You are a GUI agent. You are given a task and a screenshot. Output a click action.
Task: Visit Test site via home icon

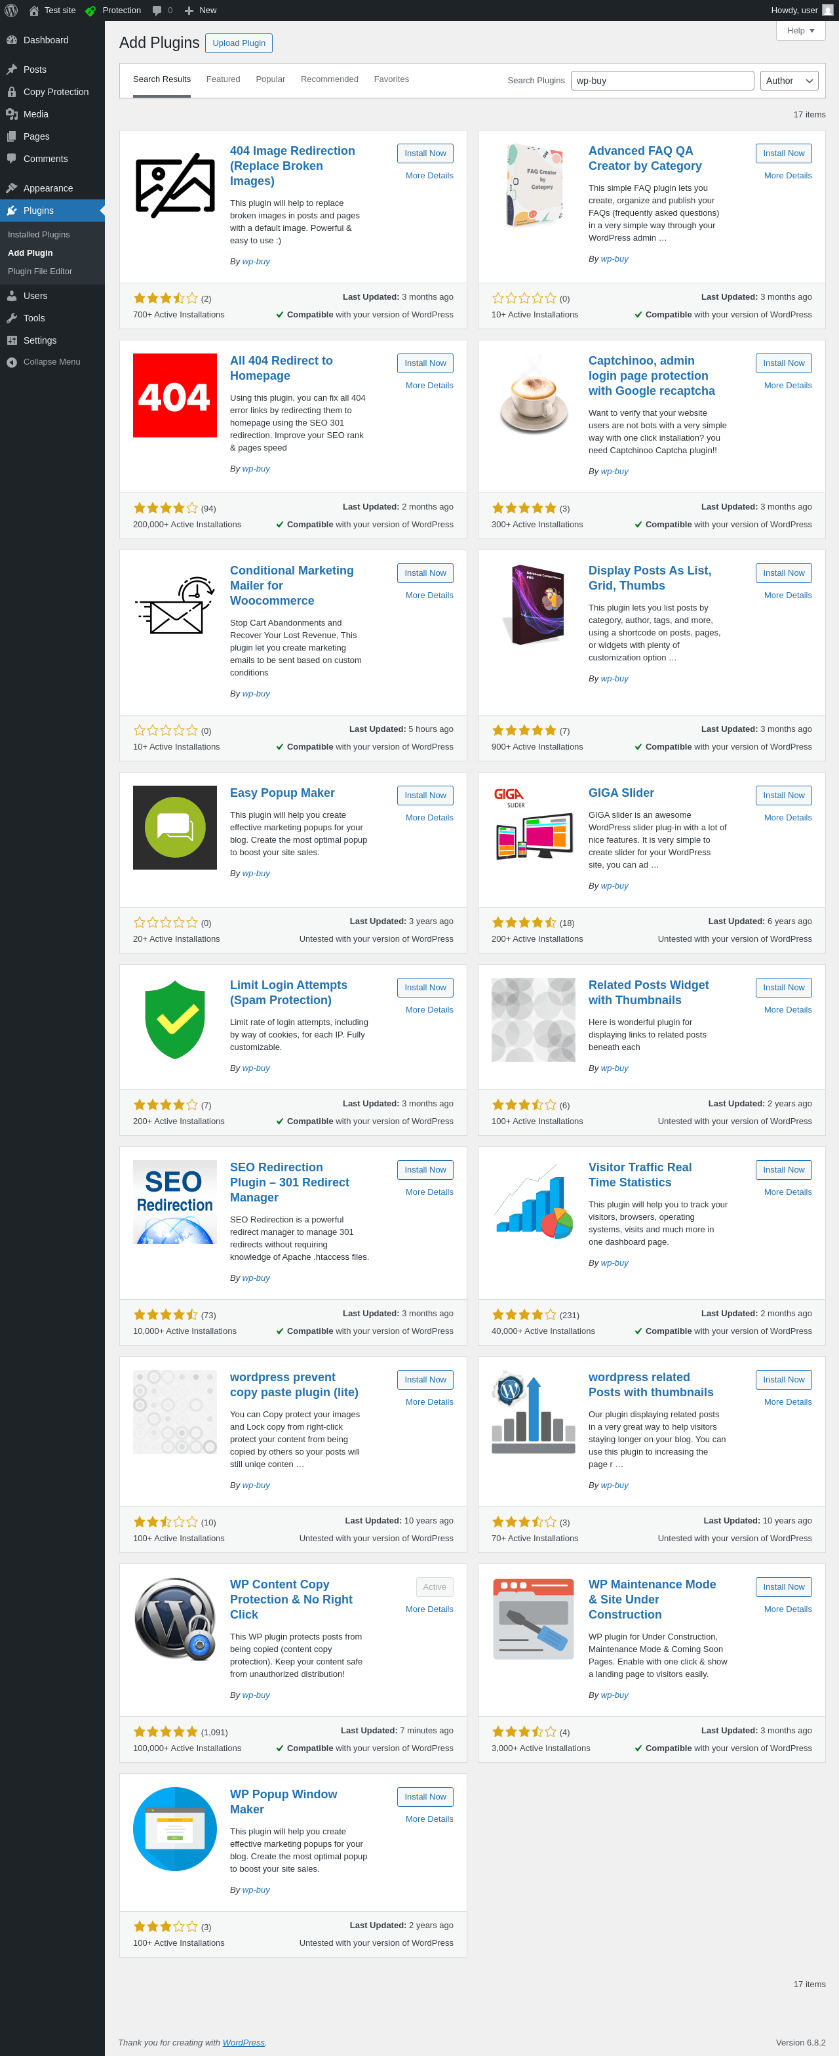(x=52, y=10)
